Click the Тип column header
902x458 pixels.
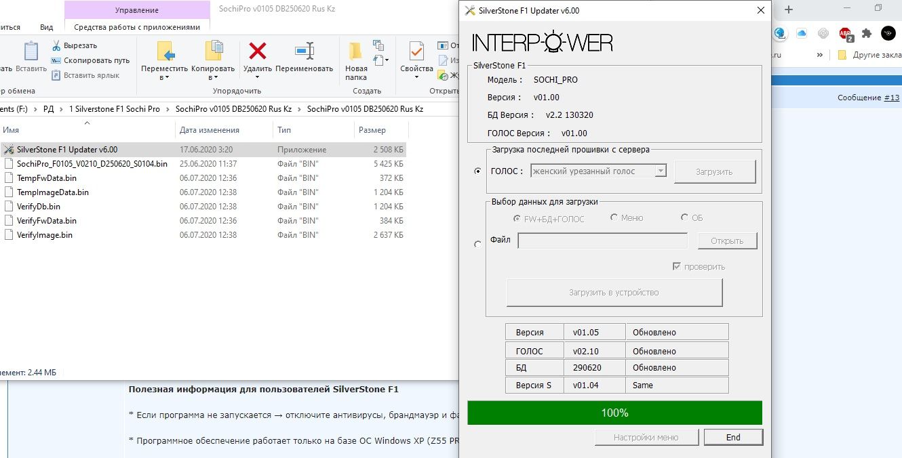pos(313,130)
